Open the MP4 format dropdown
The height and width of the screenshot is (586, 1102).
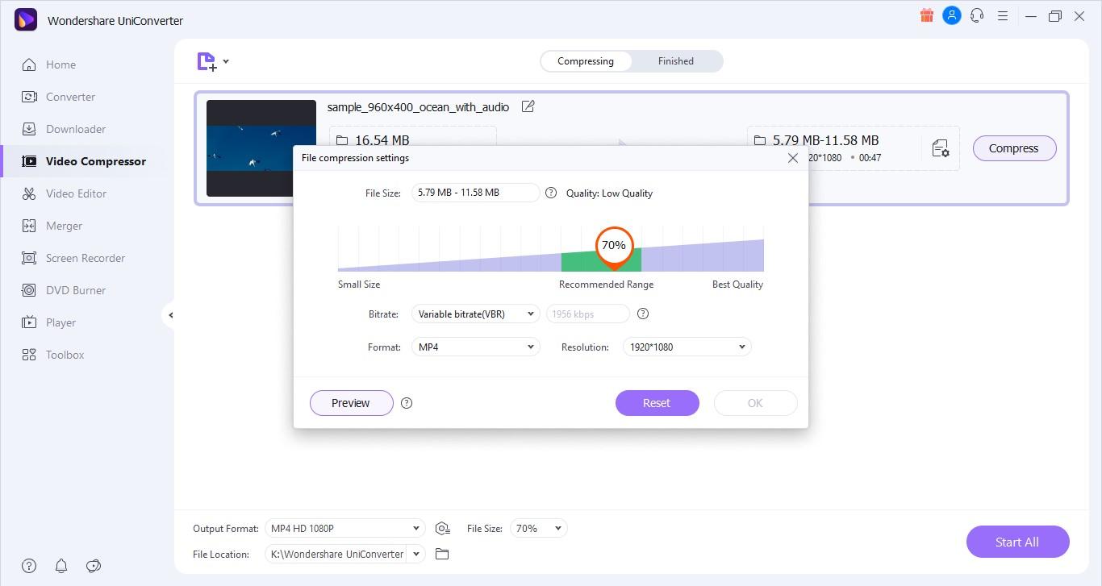(475, 347)
